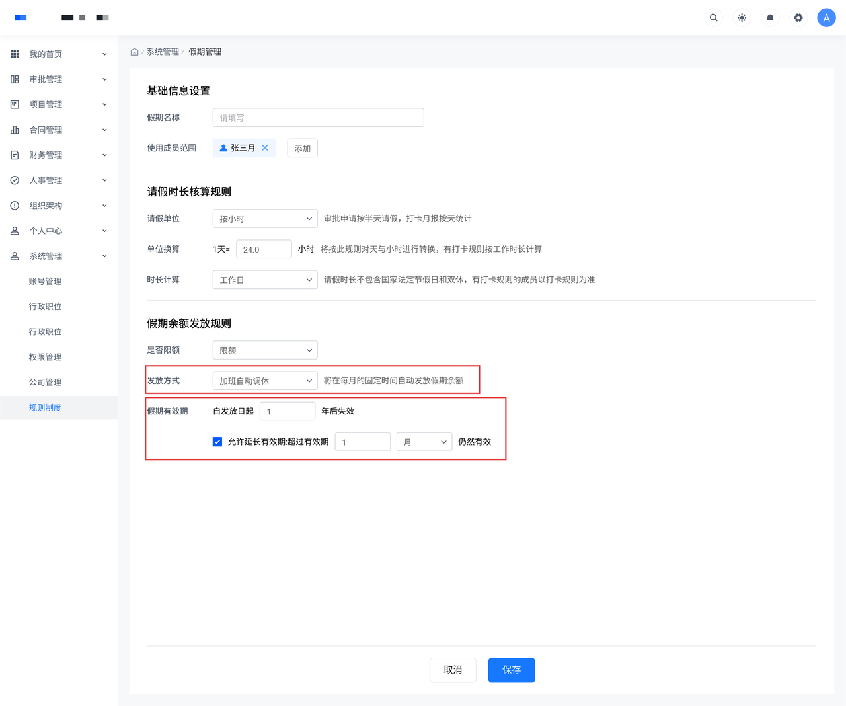The height and width of the screenshot is (706, 846).
Task: Click the home icon in the breadcrumb
Action: pos(134,52)
